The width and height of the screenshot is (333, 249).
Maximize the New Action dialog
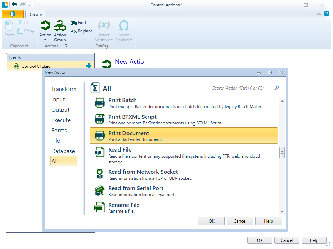[x=269, y=73]
